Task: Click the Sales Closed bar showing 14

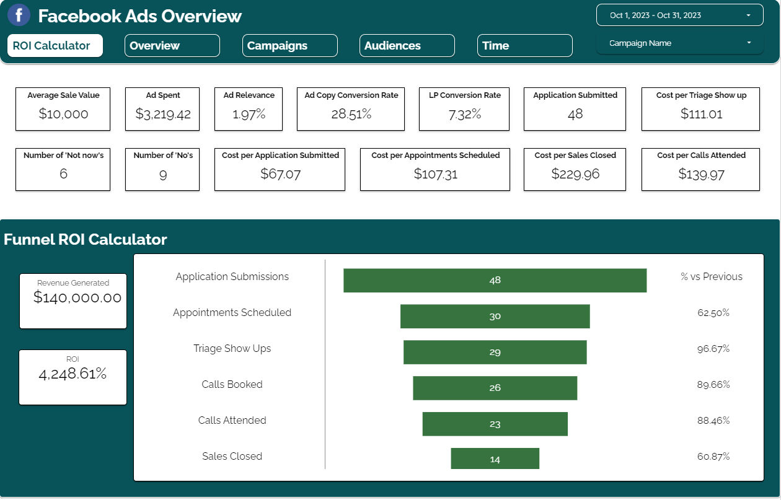Action: (495, 458)
